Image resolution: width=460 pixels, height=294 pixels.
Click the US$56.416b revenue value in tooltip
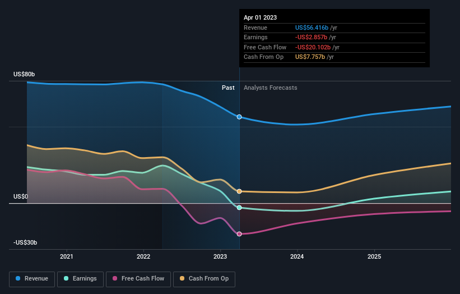312,27
